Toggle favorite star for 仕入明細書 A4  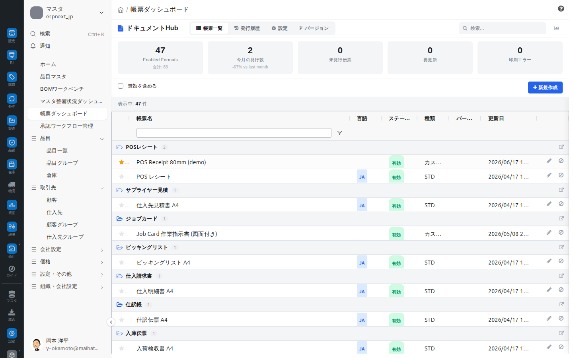[x=121, y=291]
